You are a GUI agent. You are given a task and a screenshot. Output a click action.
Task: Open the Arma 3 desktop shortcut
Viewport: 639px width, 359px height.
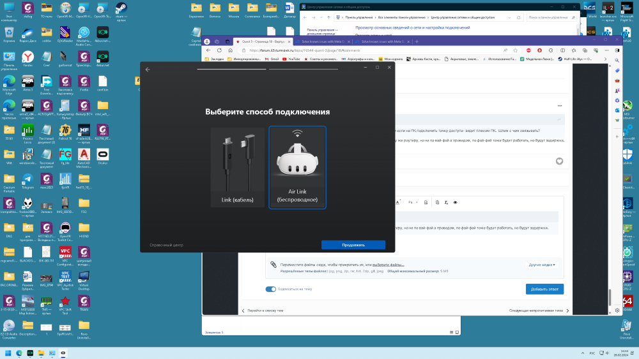pos(27,84)
